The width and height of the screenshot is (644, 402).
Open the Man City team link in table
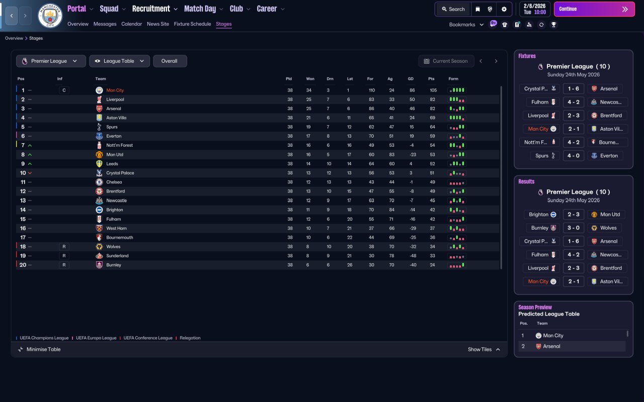point(115,90)
